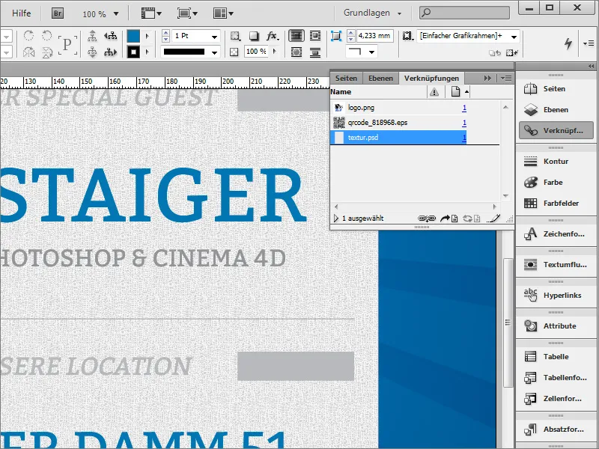
Task: Open the zoom level 100 % dropdown
Action: tap(116, 13)
